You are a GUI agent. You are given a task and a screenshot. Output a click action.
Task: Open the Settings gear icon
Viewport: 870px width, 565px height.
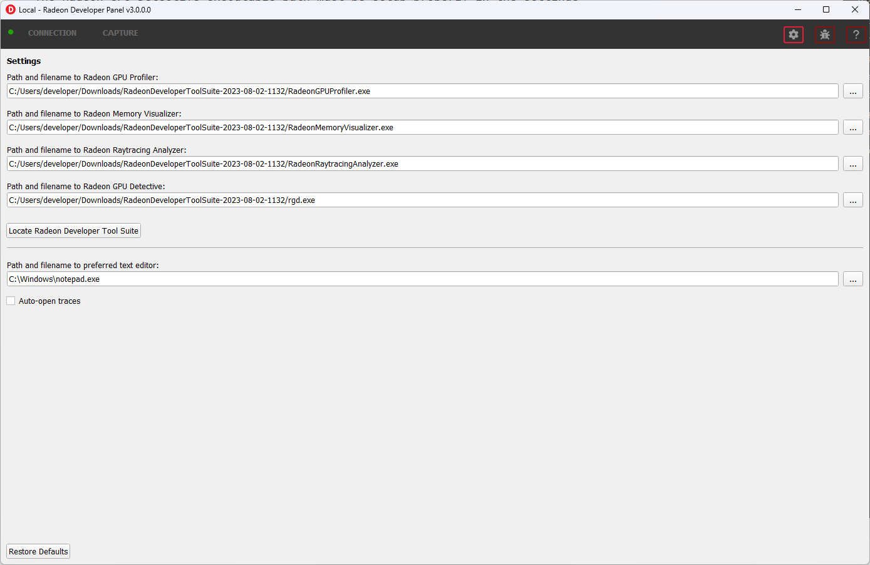click(793, 34)
